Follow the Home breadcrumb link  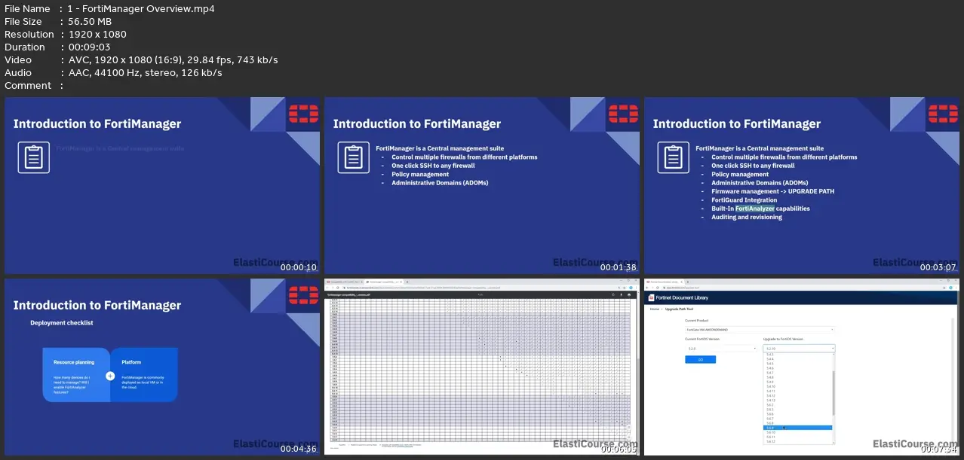653,309
